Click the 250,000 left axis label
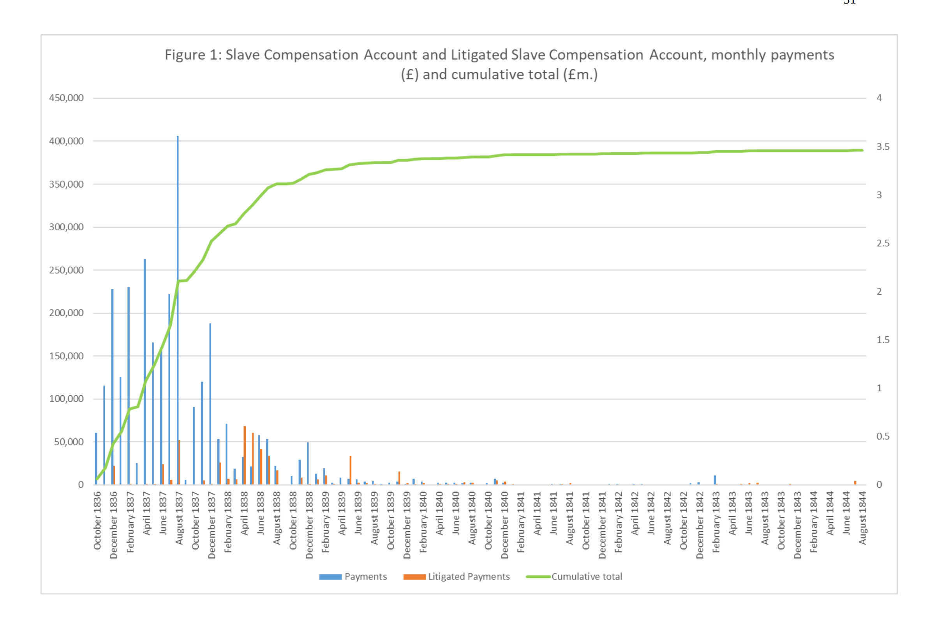The height and width of the screenshot is (633, 936). click(x=67, y=270)
